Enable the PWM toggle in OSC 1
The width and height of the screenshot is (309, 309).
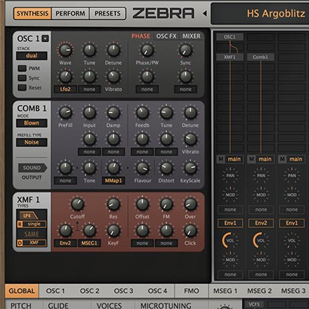(x=22, y=68)
